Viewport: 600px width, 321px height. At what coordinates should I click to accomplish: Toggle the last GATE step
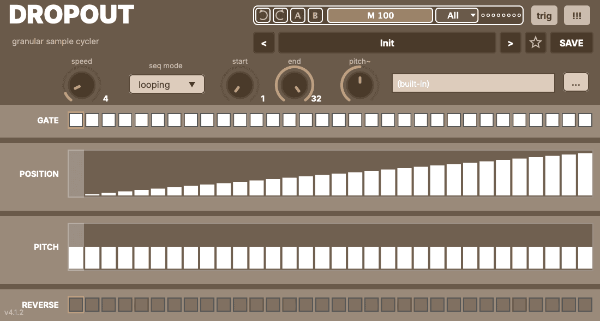click(x=585, y=120)
